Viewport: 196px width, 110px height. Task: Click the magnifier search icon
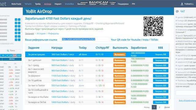[8, 51]
